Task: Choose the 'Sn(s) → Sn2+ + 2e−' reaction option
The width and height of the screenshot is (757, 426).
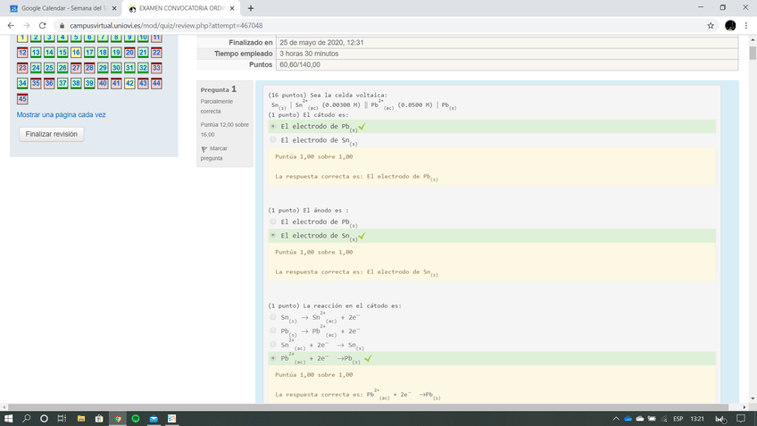Action: coord(273,317)
